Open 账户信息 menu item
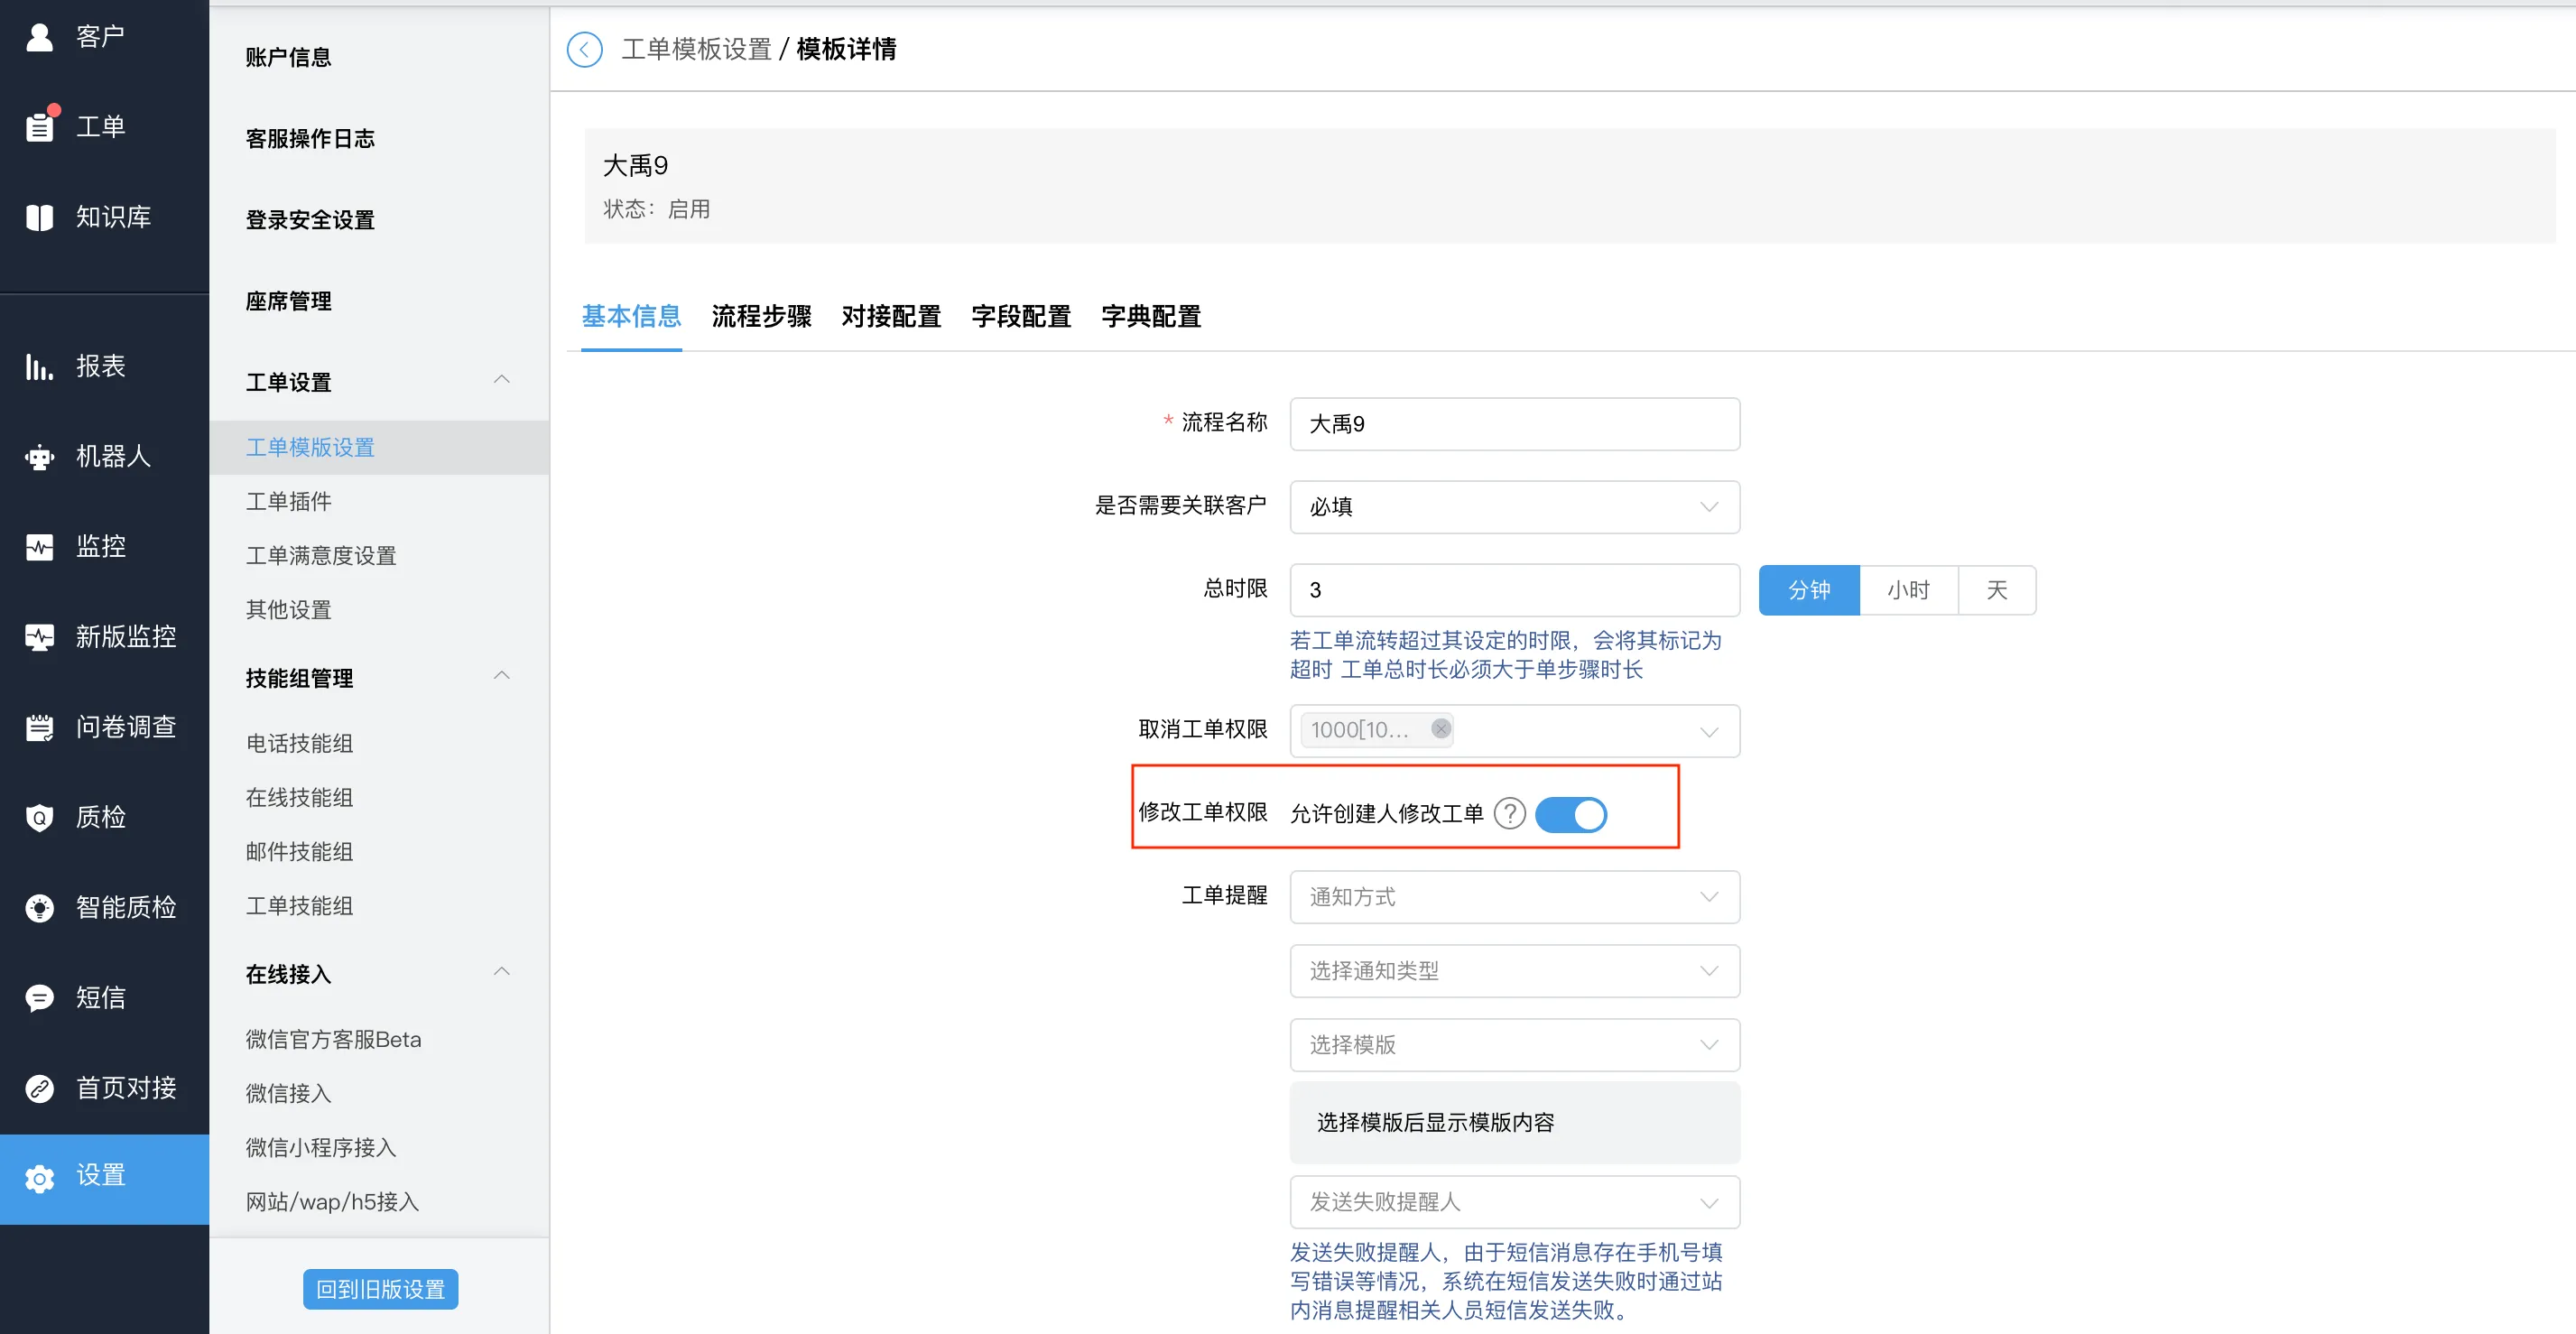Image resolution: width=2576 pixels, height=1334 pixels. 288,58
